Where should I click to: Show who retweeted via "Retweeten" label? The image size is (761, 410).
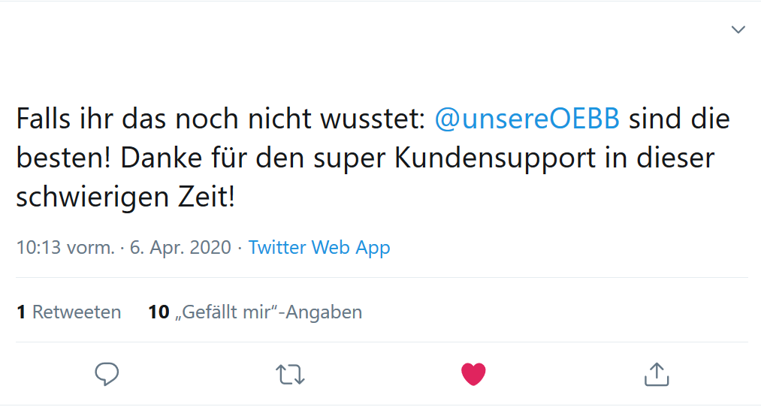[x=77, y=312]
